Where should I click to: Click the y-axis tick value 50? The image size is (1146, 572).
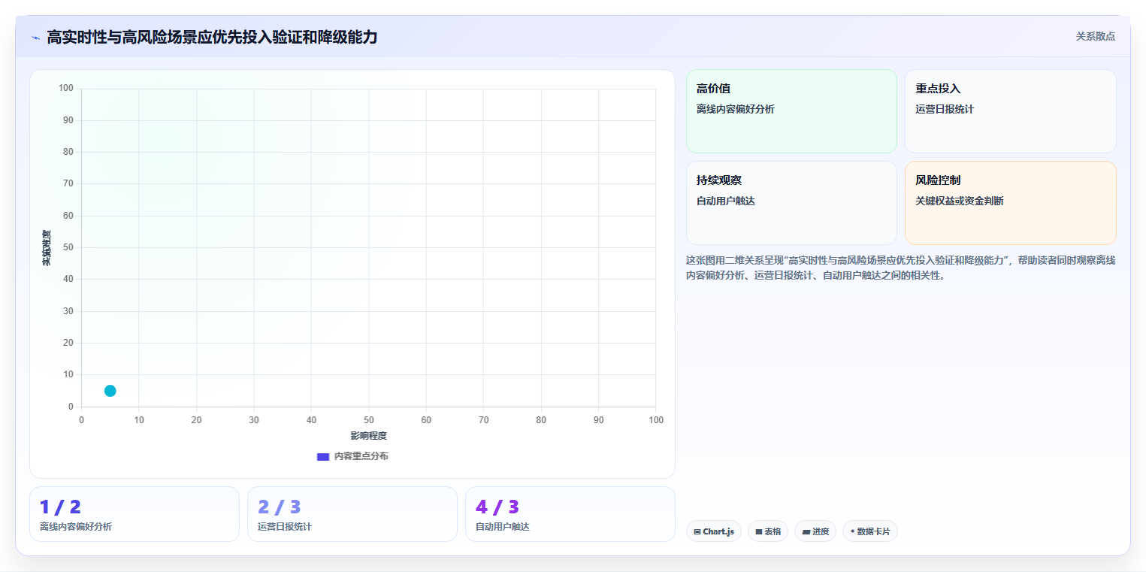tap(68, 247)
